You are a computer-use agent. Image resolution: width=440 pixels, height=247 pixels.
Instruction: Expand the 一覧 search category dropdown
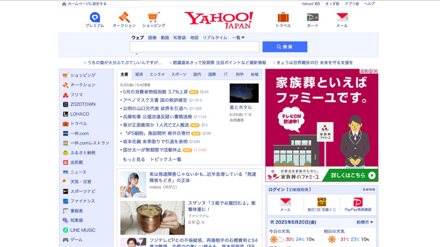238,37
